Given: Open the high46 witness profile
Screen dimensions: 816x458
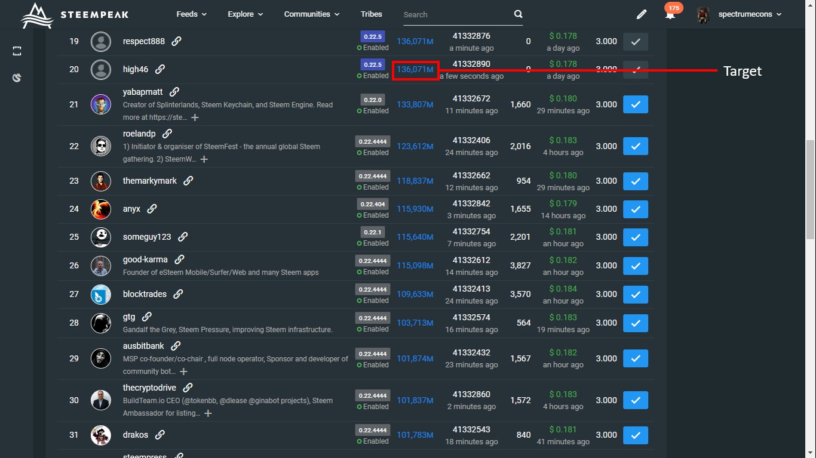Looking at the screenshot, I should coord(136,69).
